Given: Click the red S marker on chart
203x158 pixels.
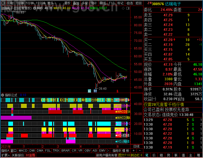Looking at the screenshot, I should (x=117, y=91).
